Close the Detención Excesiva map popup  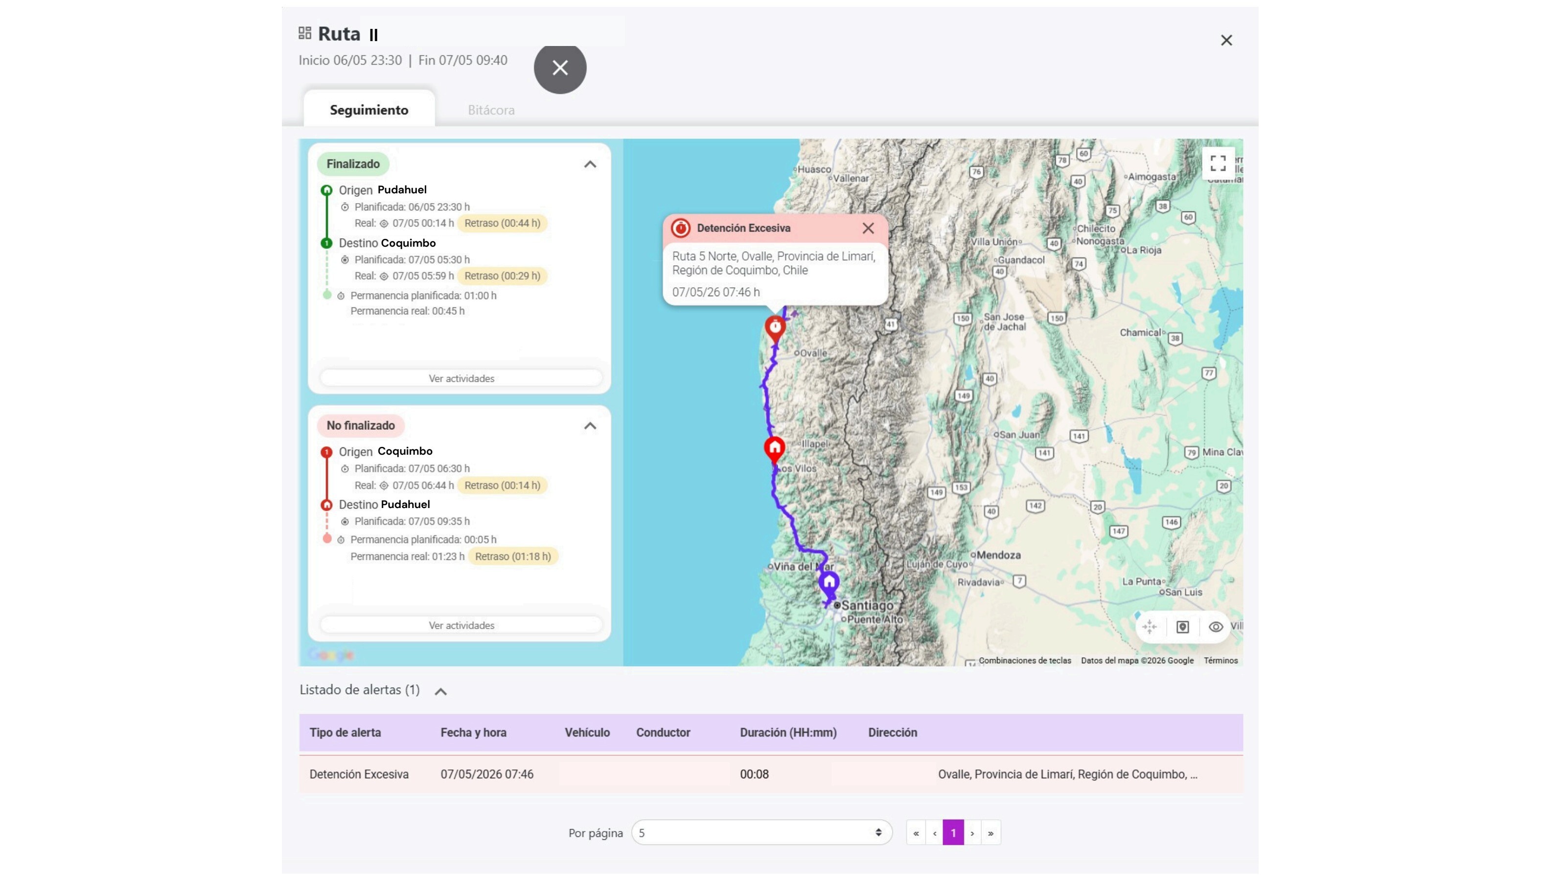coord(868,228)
